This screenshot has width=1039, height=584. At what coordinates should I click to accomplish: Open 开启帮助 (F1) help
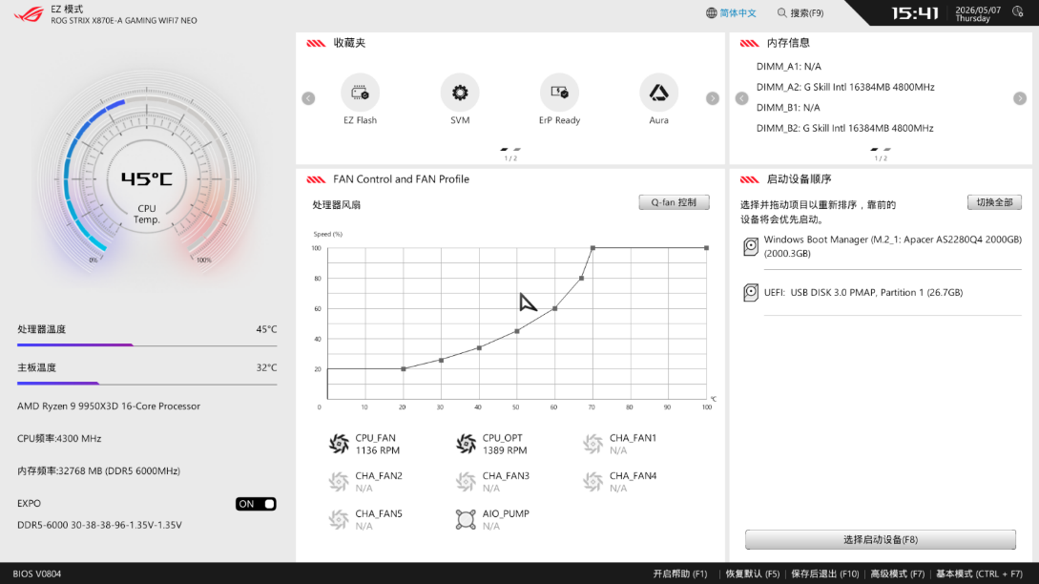point(680,574)
